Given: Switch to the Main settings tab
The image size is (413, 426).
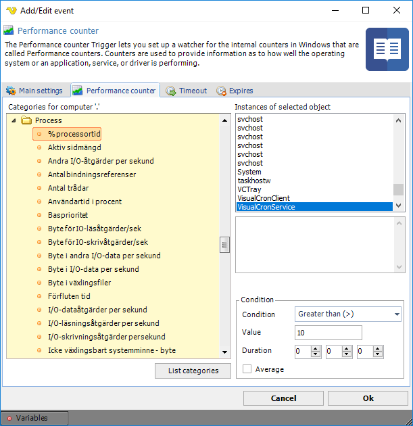Looking at the screenshot, I should 34,91.
